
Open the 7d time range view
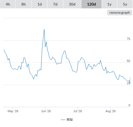tap(55, 4)
